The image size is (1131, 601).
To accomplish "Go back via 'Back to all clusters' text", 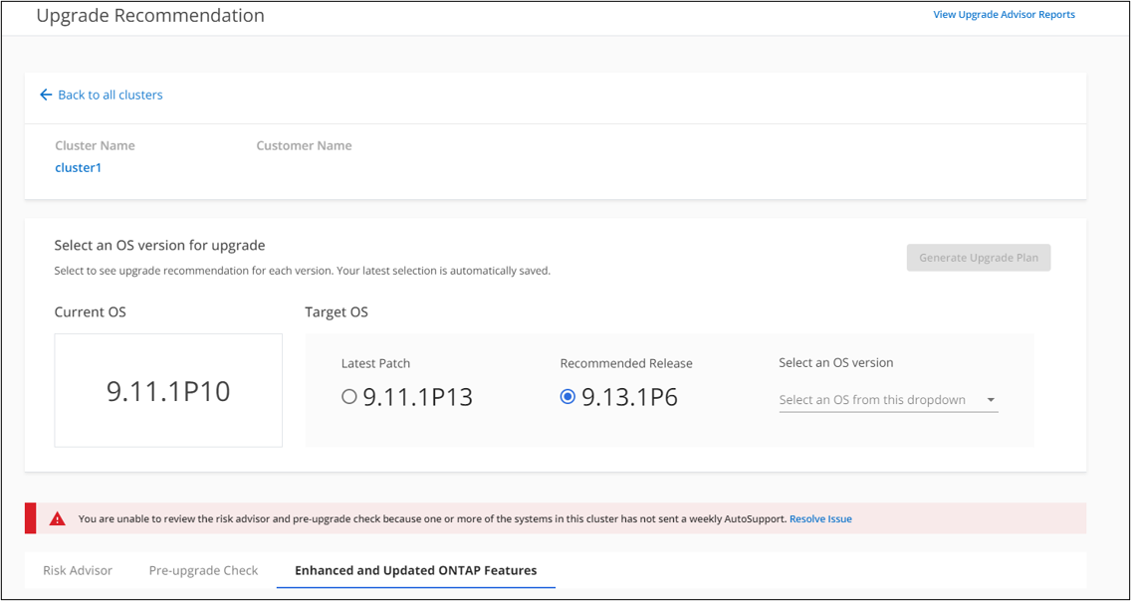I will pyautogui.click(x=111, y=95).
